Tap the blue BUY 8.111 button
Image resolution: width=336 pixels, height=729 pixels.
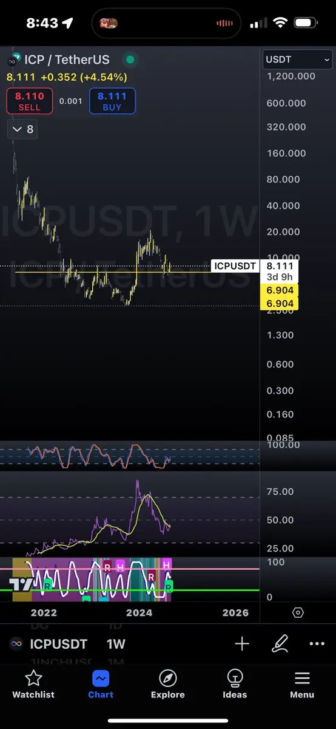click(x=112, y=101)
